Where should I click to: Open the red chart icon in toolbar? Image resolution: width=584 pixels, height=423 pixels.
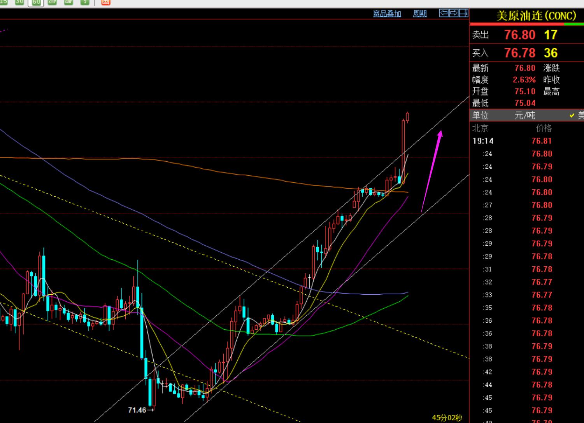(105, 2)
